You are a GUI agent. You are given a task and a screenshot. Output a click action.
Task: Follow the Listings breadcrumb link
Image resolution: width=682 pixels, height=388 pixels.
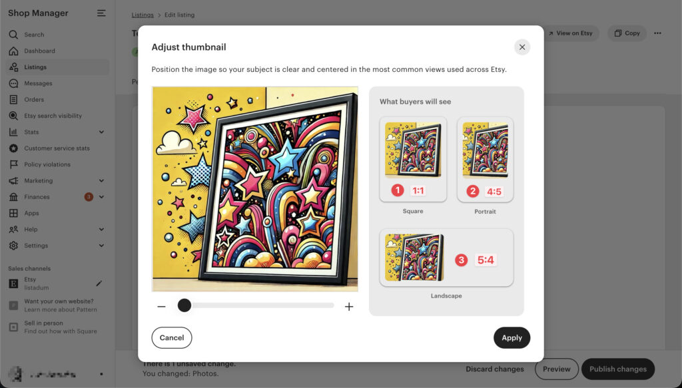point(143,15)
